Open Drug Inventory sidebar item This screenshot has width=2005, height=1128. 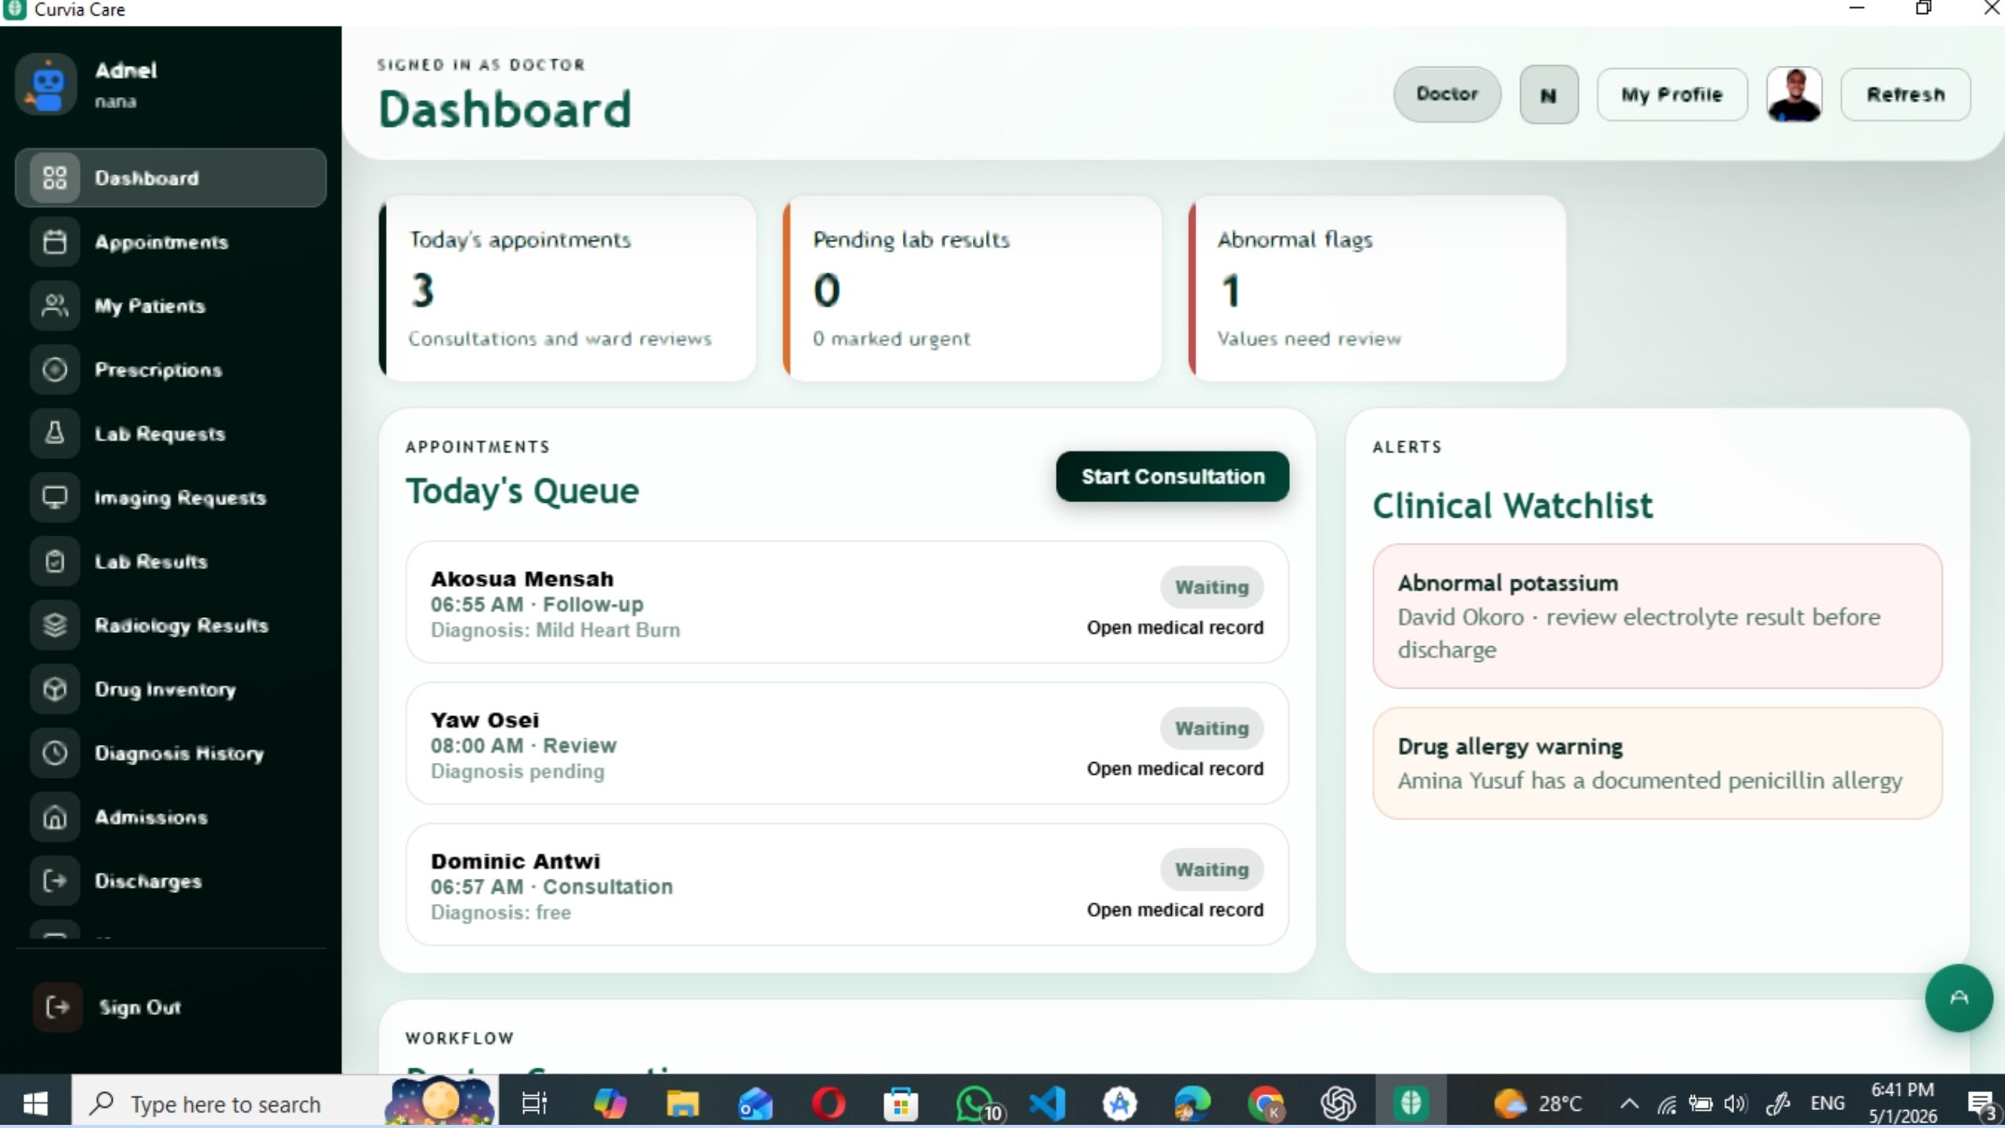tap(171, 689)
